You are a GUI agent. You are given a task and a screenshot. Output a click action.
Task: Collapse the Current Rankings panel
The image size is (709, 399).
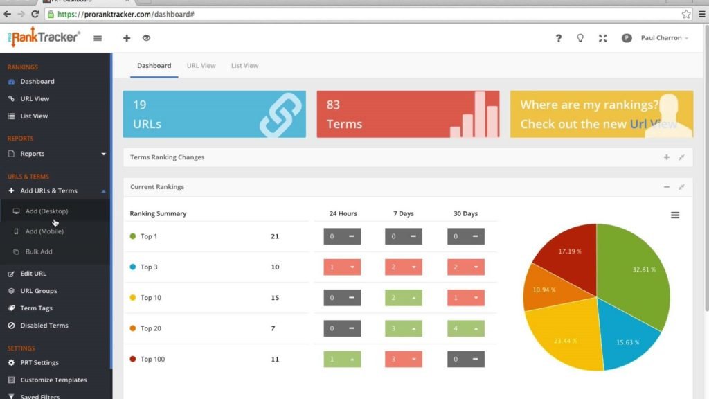tap(667, 187)
